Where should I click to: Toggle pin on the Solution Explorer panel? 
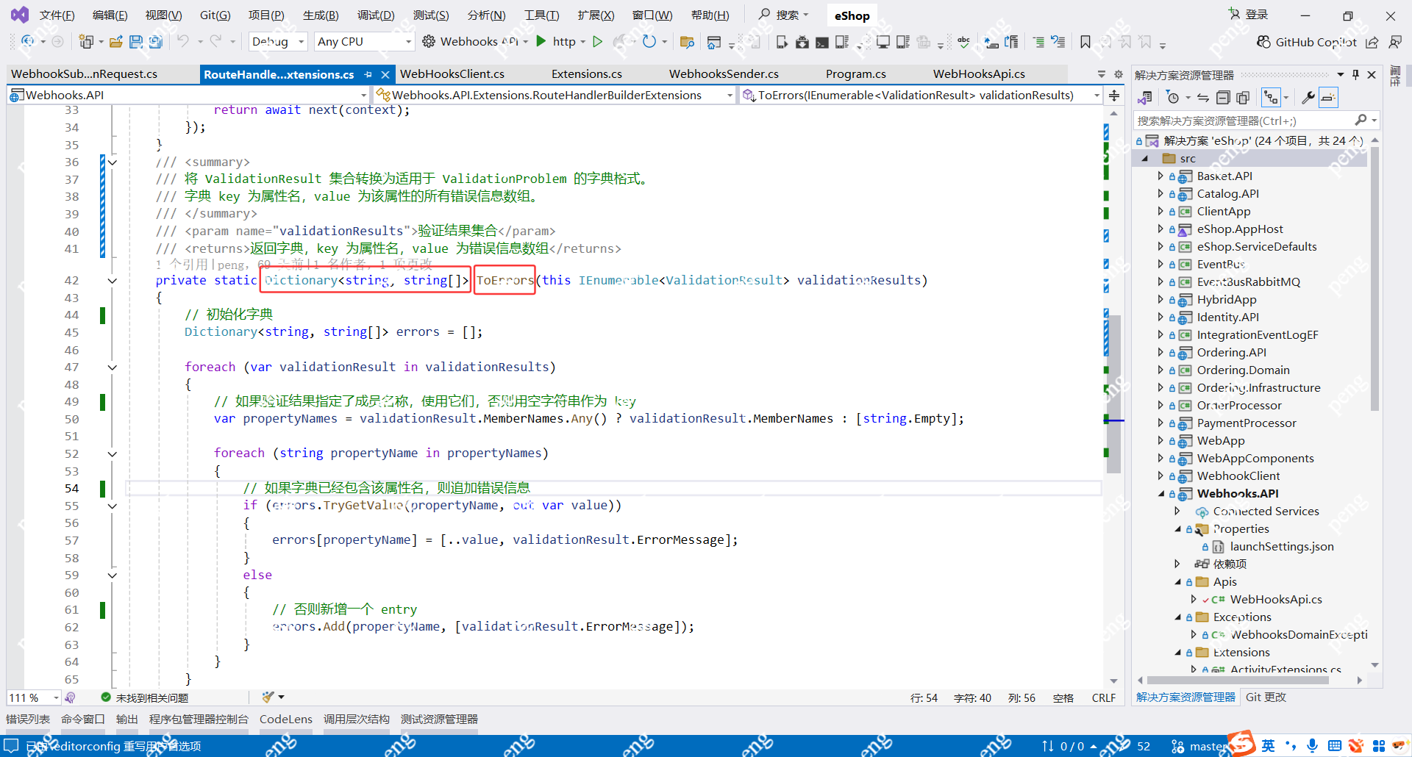coord(1355,74)
